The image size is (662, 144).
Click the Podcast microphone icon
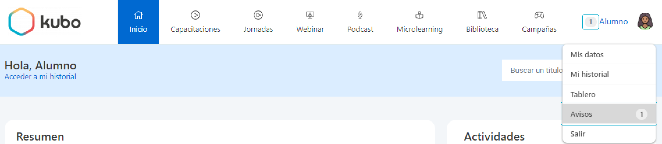coord(360,15)
